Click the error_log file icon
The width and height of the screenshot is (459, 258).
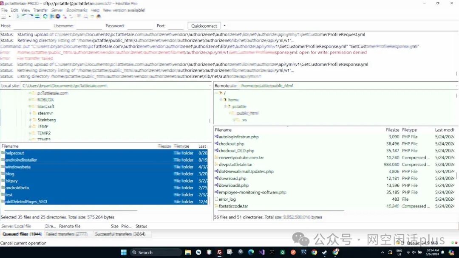point(216,199)
